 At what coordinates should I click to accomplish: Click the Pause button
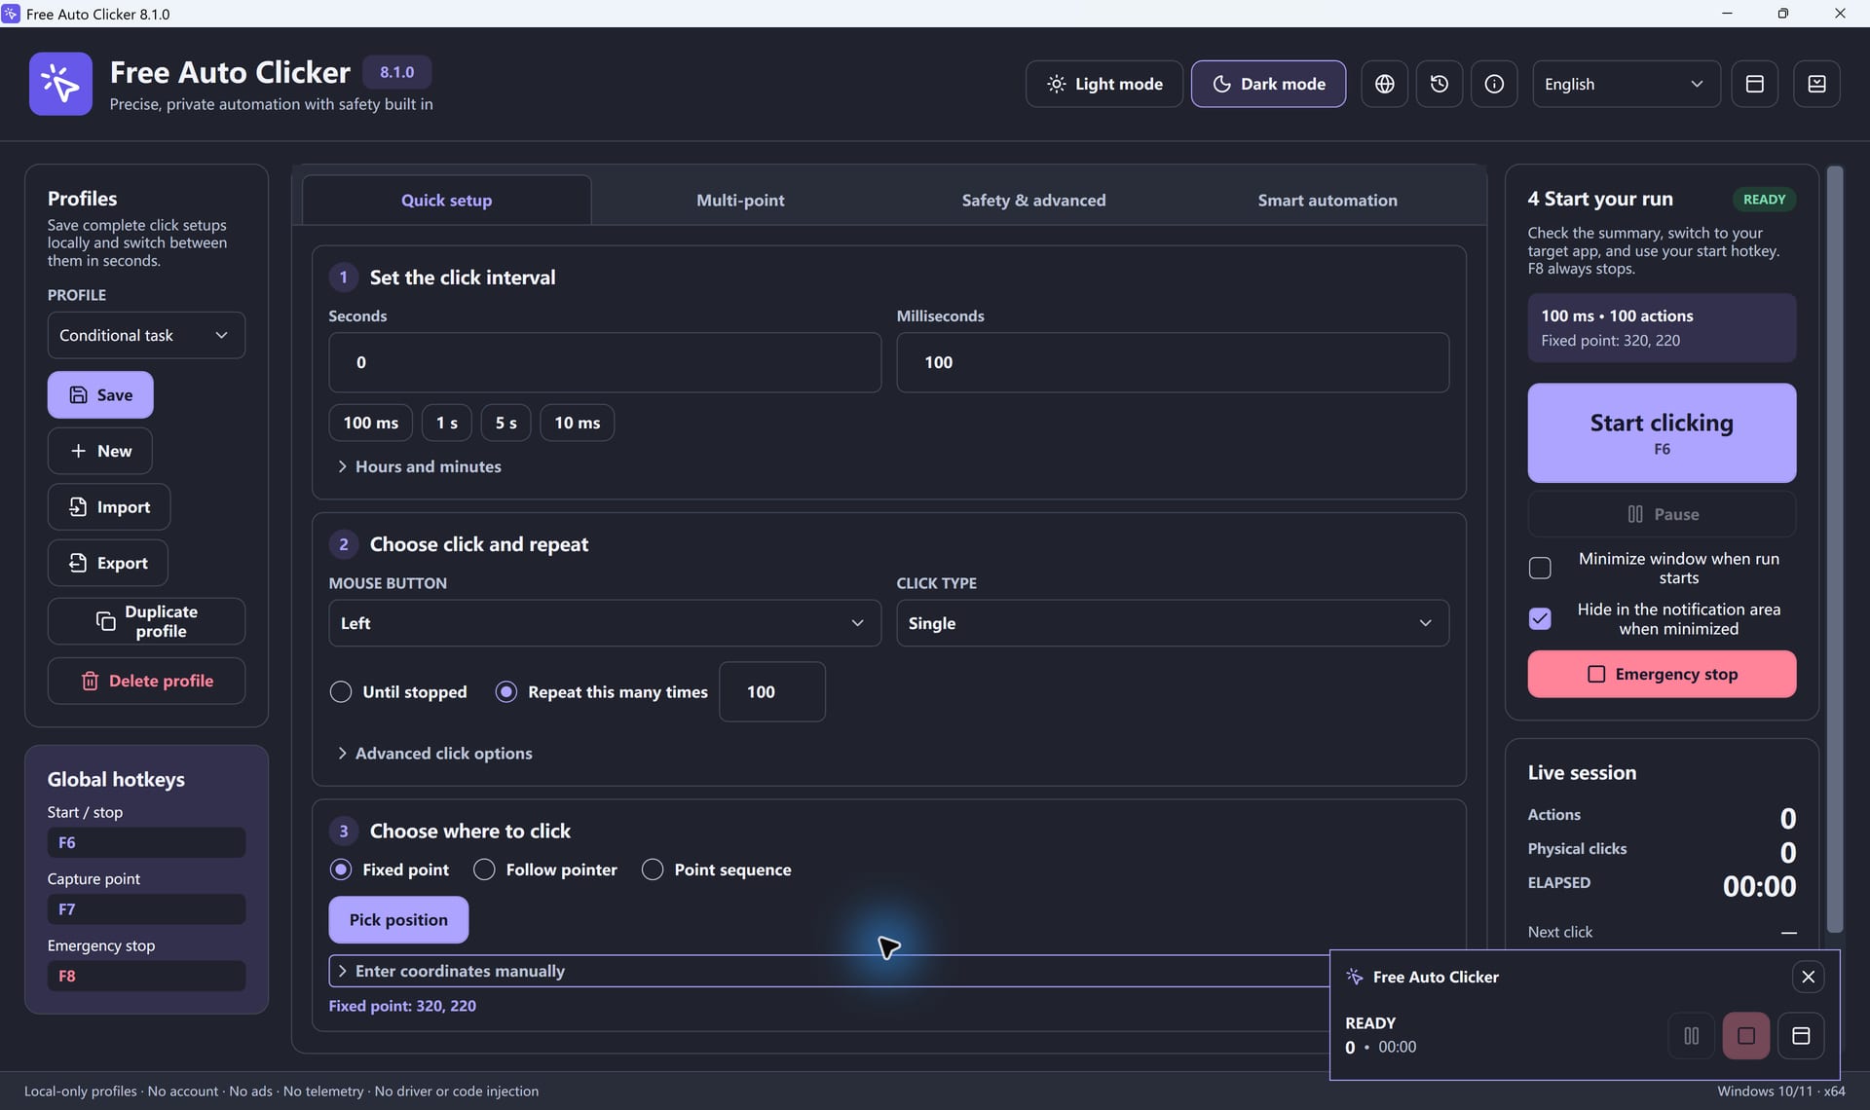(x=1662, y=514)
